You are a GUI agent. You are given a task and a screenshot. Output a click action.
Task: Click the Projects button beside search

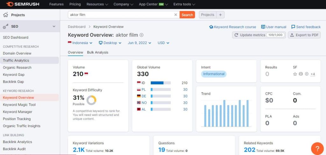click(208, 15)
